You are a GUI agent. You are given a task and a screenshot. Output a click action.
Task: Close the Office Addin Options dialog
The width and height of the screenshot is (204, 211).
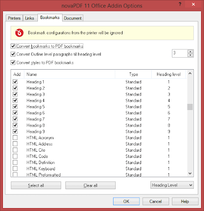[x=193, y=4]
